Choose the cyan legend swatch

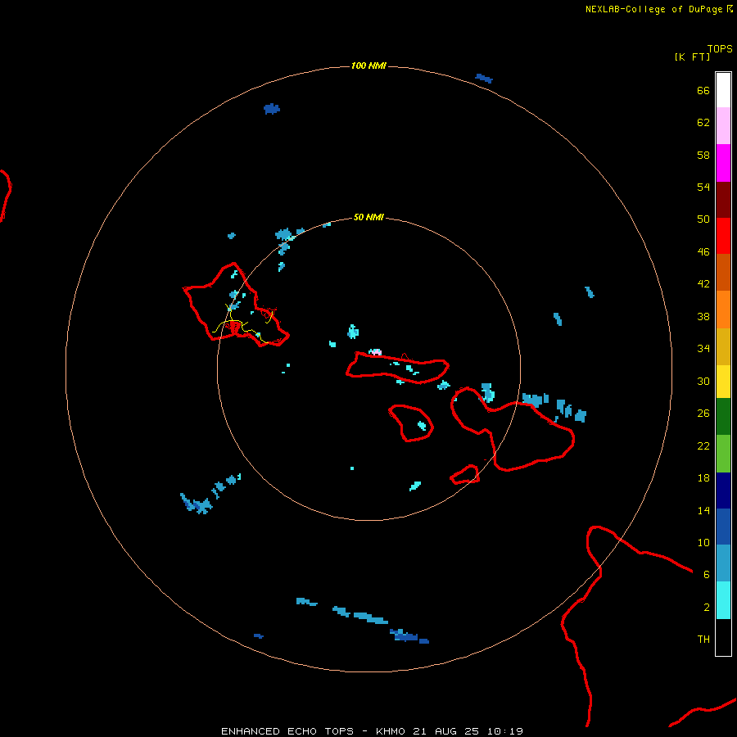pos(723,600)
